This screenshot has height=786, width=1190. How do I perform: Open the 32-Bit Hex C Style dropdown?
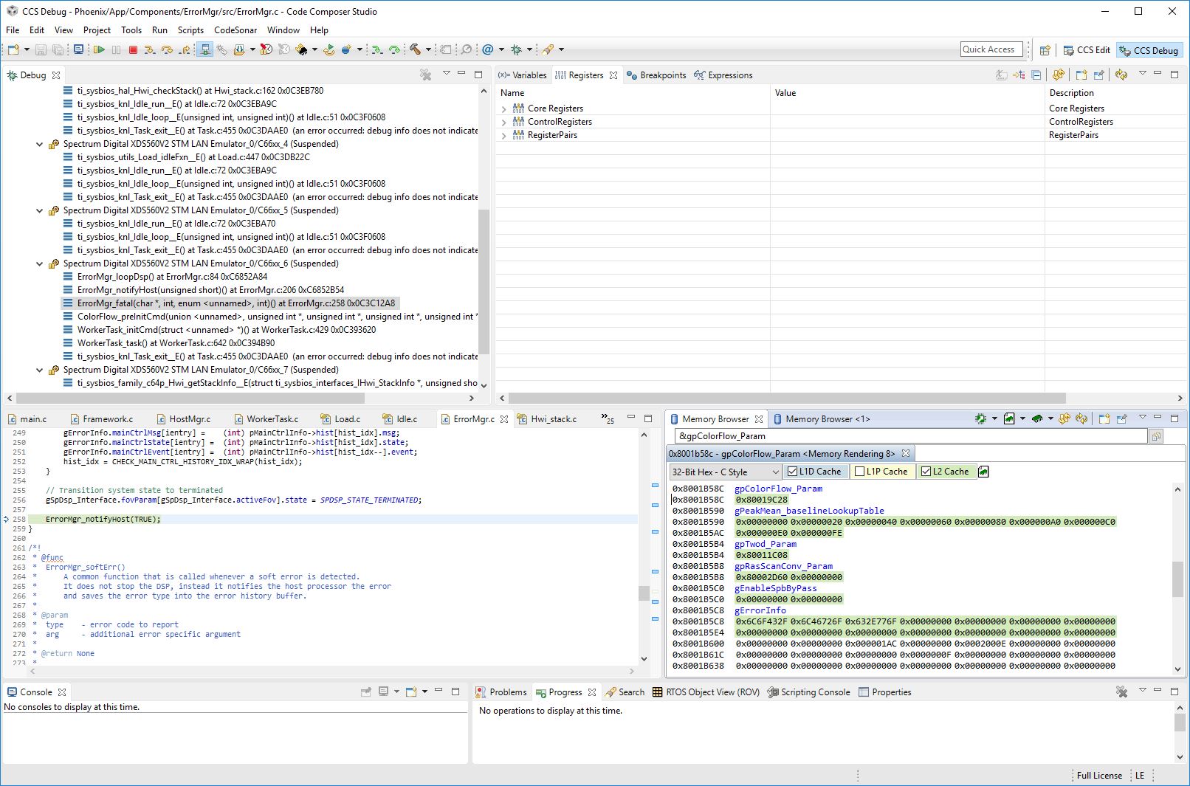pos(724,472)
